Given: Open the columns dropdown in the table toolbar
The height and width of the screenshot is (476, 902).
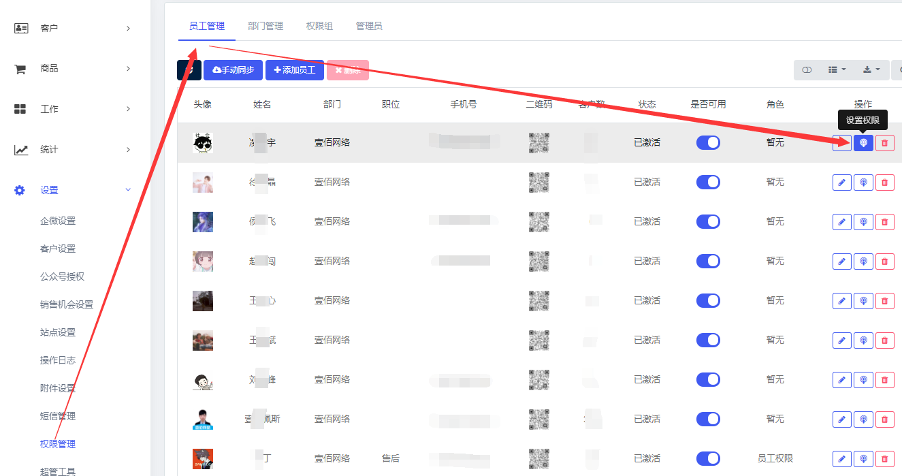Looking at the screenshot, I should 837,70.
